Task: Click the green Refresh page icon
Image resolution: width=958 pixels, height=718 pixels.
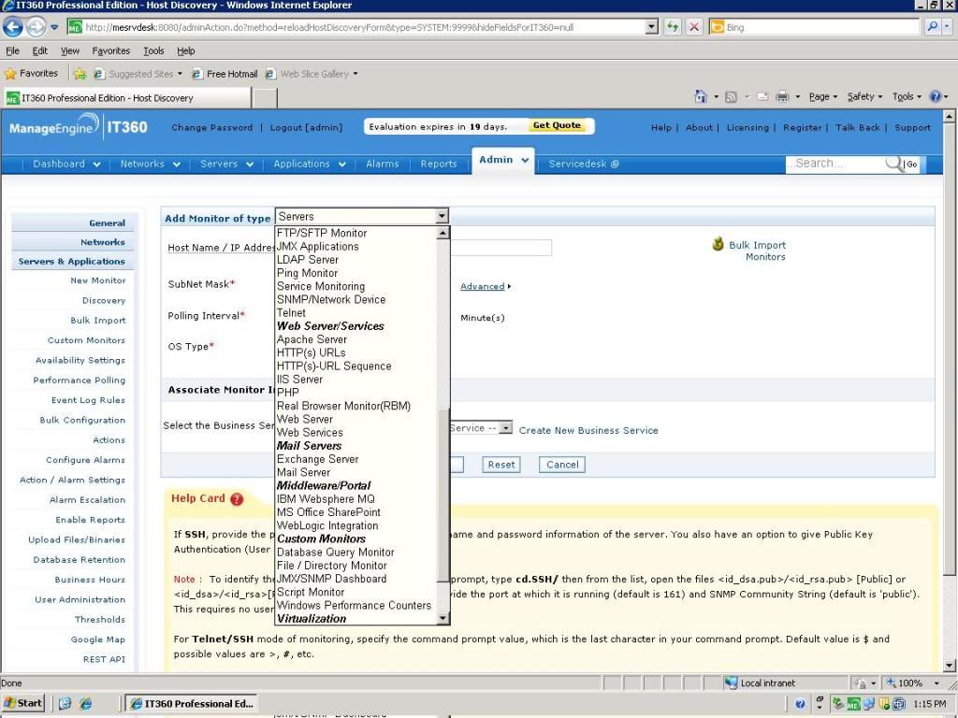Action: tap(673, 27)
